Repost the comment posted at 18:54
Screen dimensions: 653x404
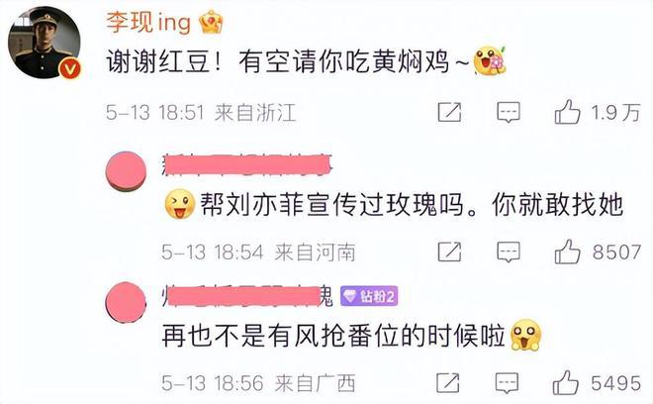pos(449,252)
